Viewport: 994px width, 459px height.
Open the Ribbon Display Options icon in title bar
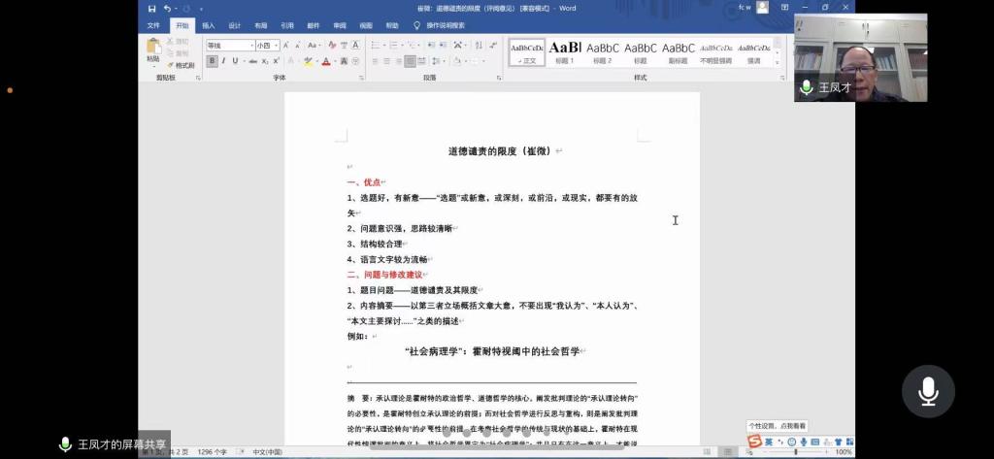(x=784, y=8)
